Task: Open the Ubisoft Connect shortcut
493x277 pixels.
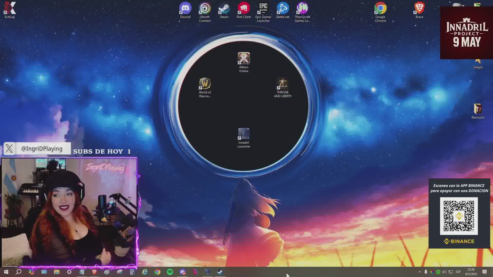Action: point(205,12)
